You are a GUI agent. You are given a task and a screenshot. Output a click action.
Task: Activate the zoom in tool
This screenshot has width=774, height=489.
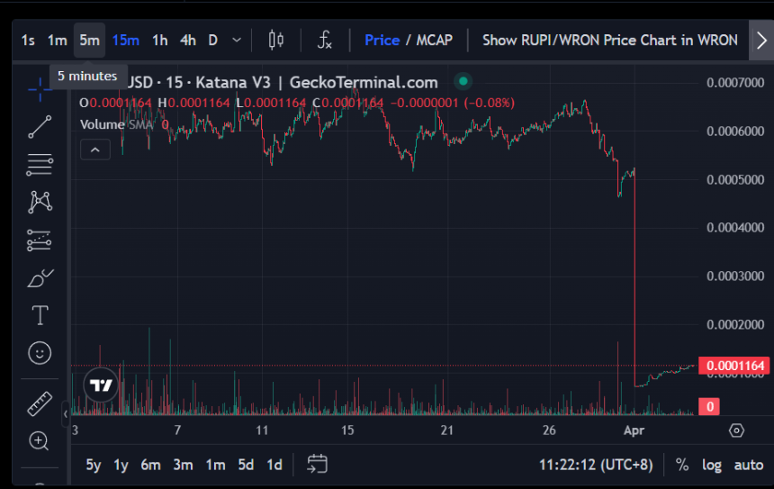point(40,440)
